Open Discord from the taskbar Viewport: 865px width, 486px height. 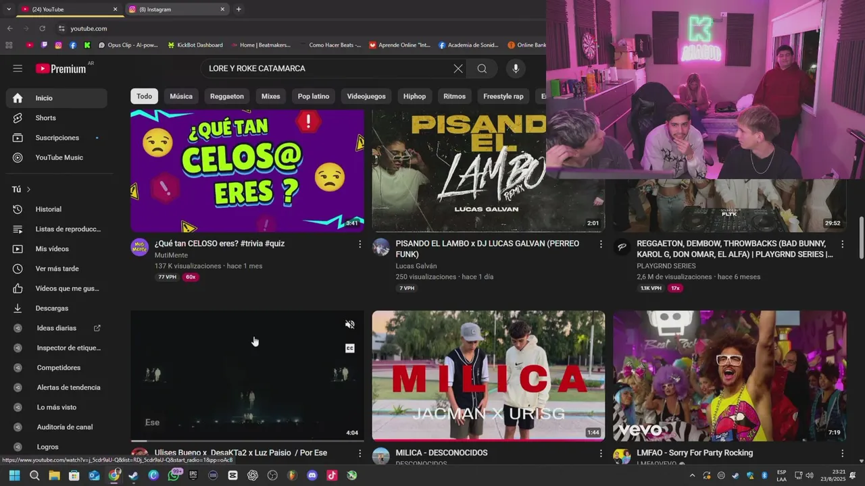tap(312, 475)
